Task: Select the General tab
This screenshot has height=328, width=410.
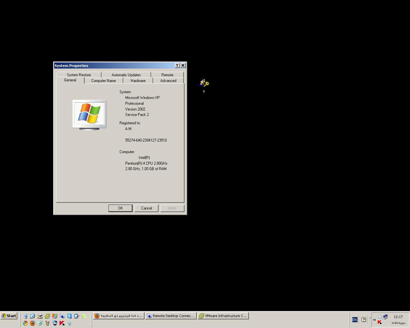Action: tap(70, 80)
